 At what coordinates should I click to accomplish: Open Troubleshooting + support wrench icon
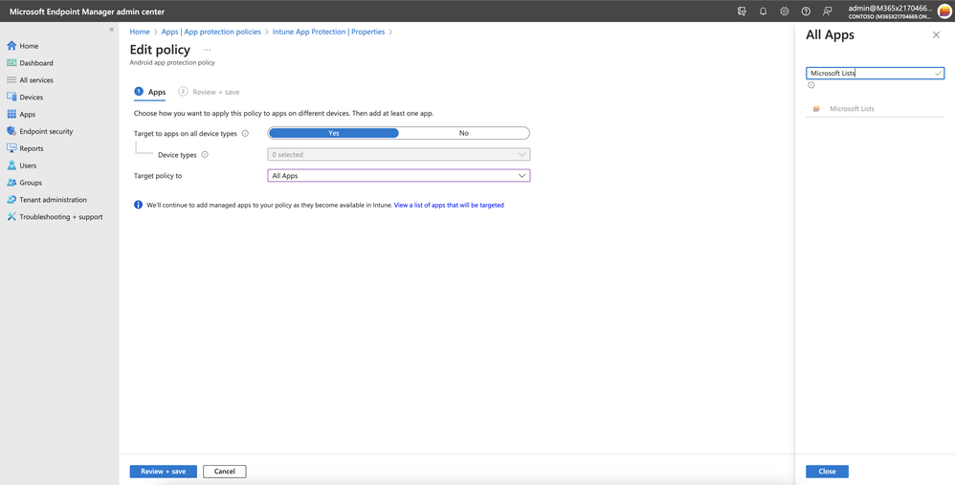pyautogui.click(x=11, y=216)
